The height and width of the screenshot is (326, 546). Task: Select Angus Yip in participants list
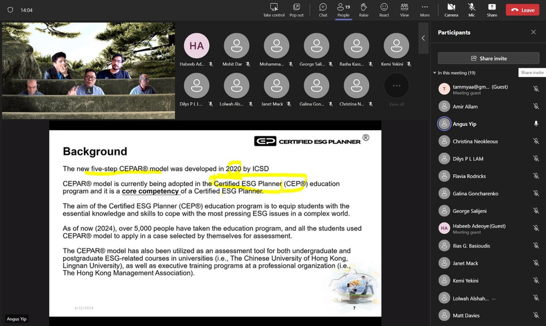click(x=464, y=124)
